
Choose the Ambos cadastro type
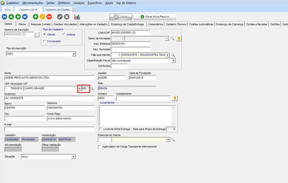[x=64, y=35]
